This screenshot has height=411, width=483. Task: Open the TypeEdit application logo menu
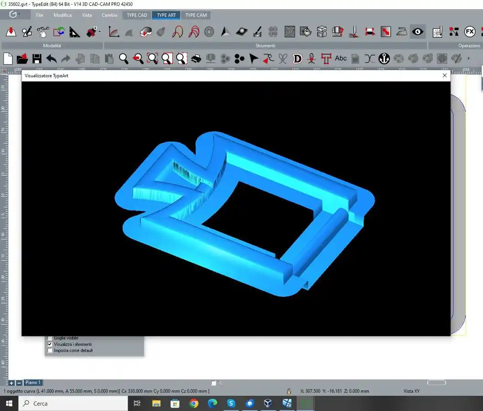pos(15,15)
